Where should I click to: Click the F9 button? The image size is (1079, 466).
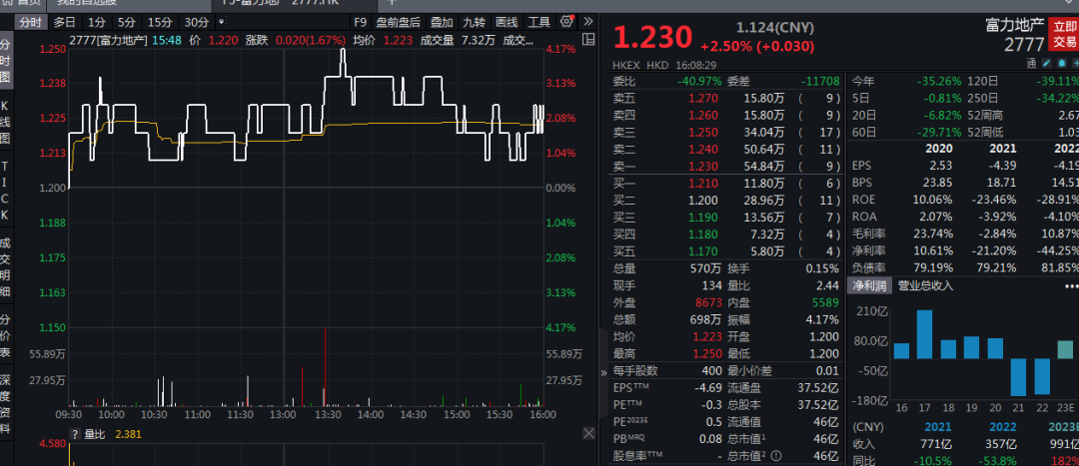click(360, 22)
